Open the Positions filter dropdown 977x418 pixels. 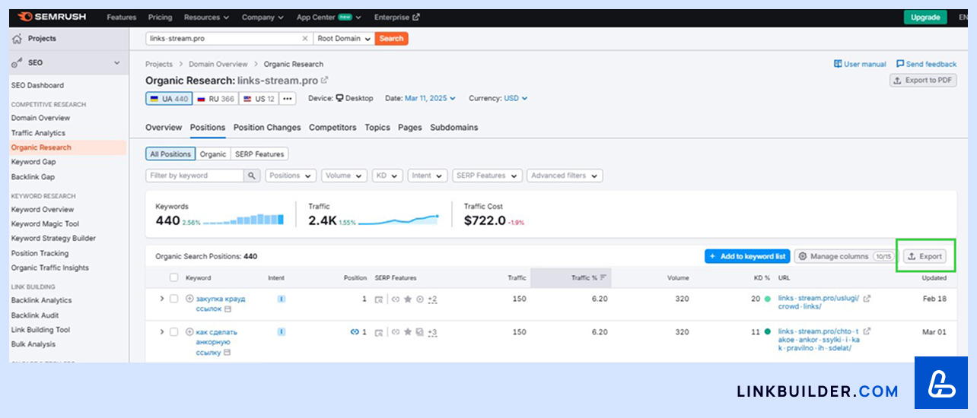pyautogui.click(x=291, y=176)
